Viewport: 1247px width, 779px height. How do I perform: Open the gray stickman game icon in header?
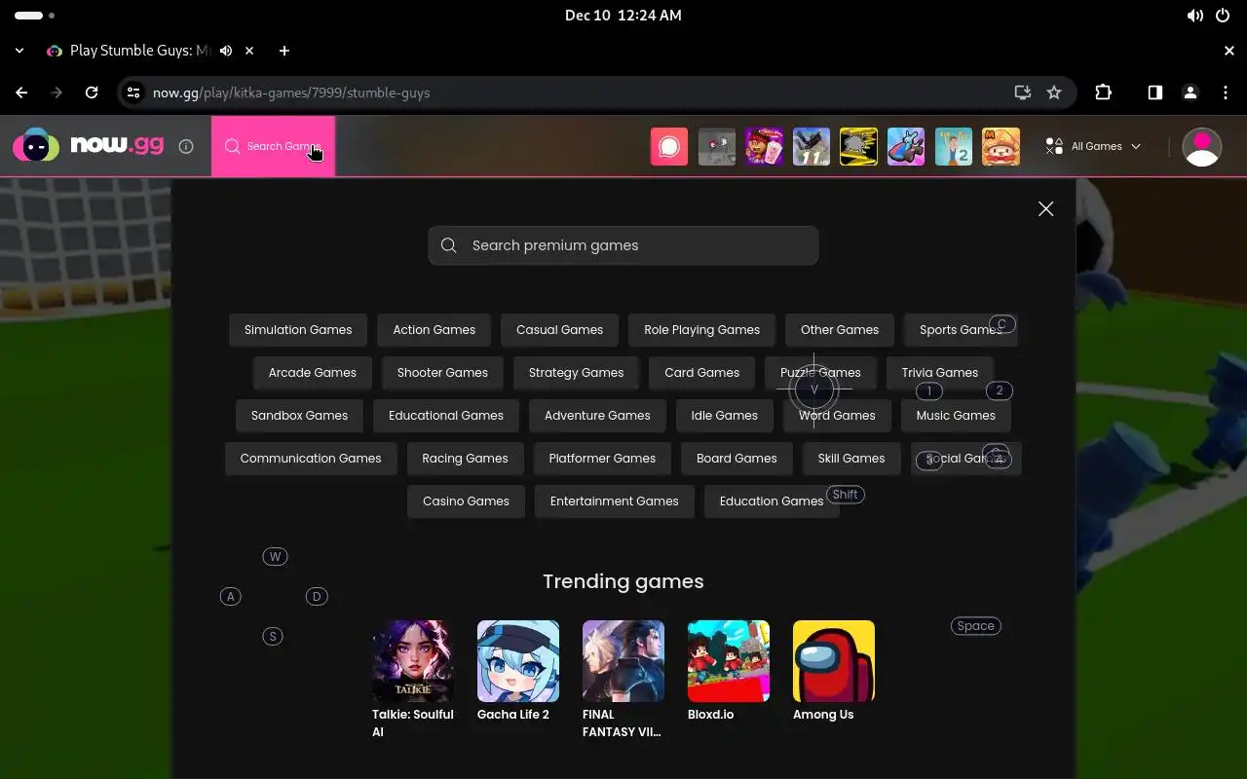717,146
